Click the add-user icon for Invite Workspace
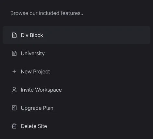153x139 pixels. pos(14,90)
